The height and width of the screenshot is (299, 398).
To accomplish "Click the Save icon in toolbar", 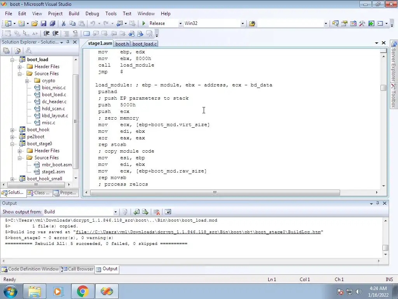I will tap(44, 23).
